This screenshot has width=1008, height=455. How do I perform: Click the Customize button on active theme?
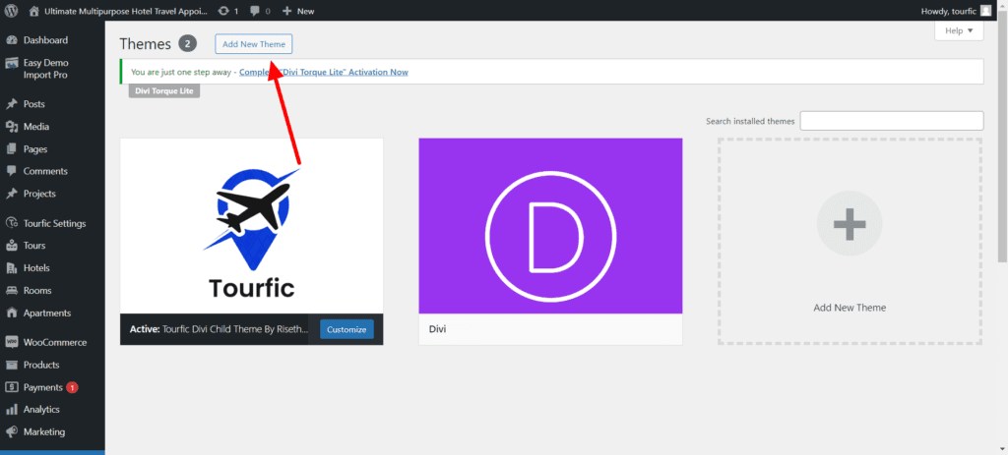click(x=346, y=330)
